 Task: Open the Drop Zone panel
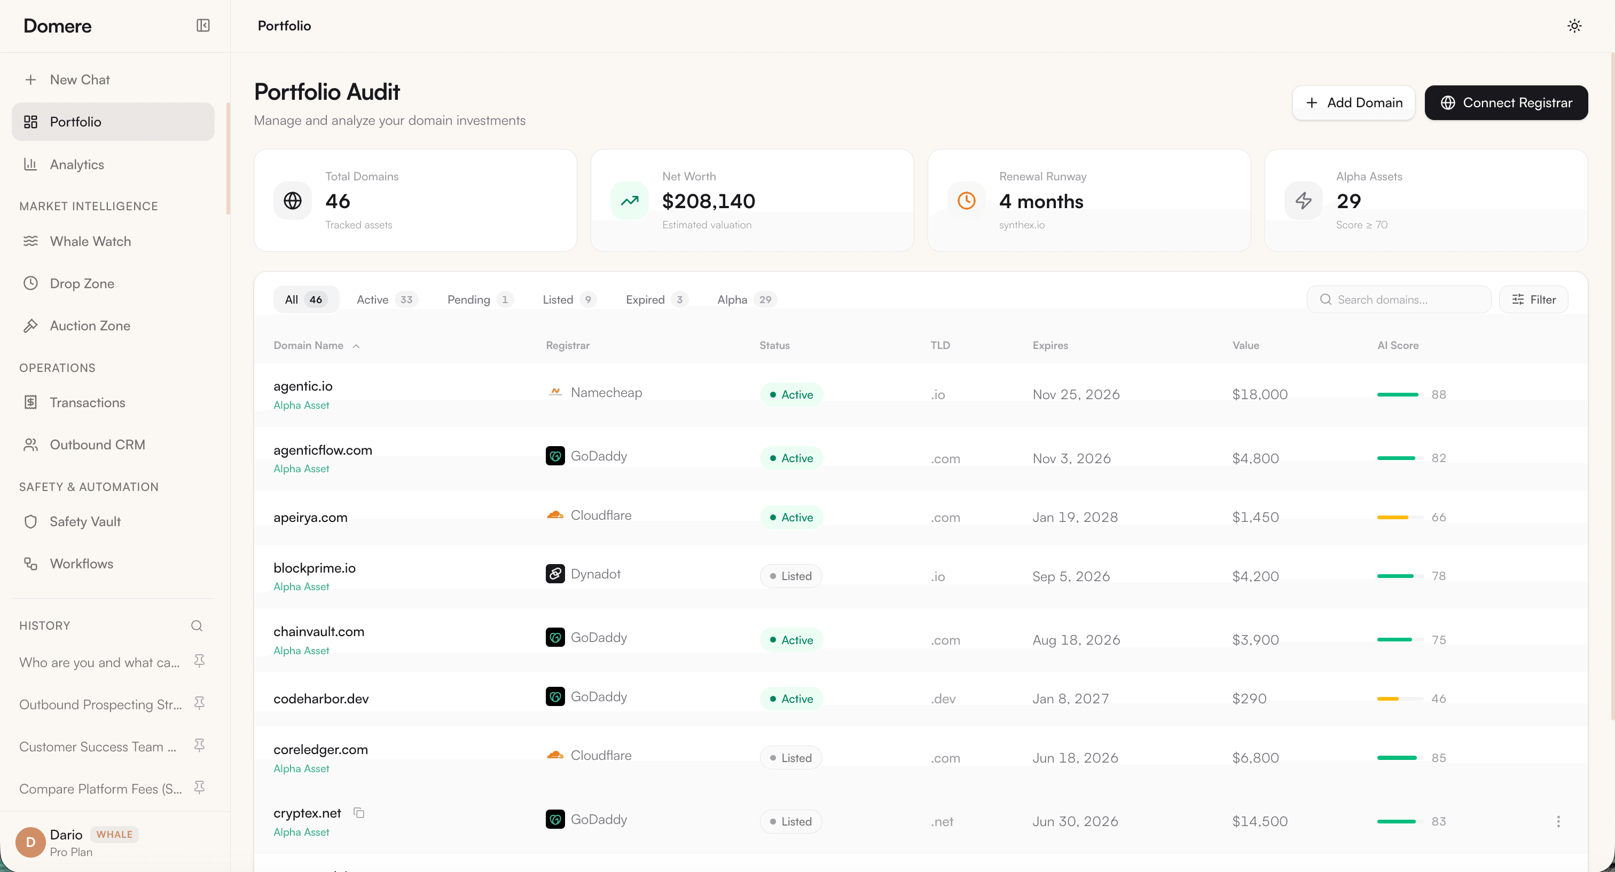click(82, 283)
